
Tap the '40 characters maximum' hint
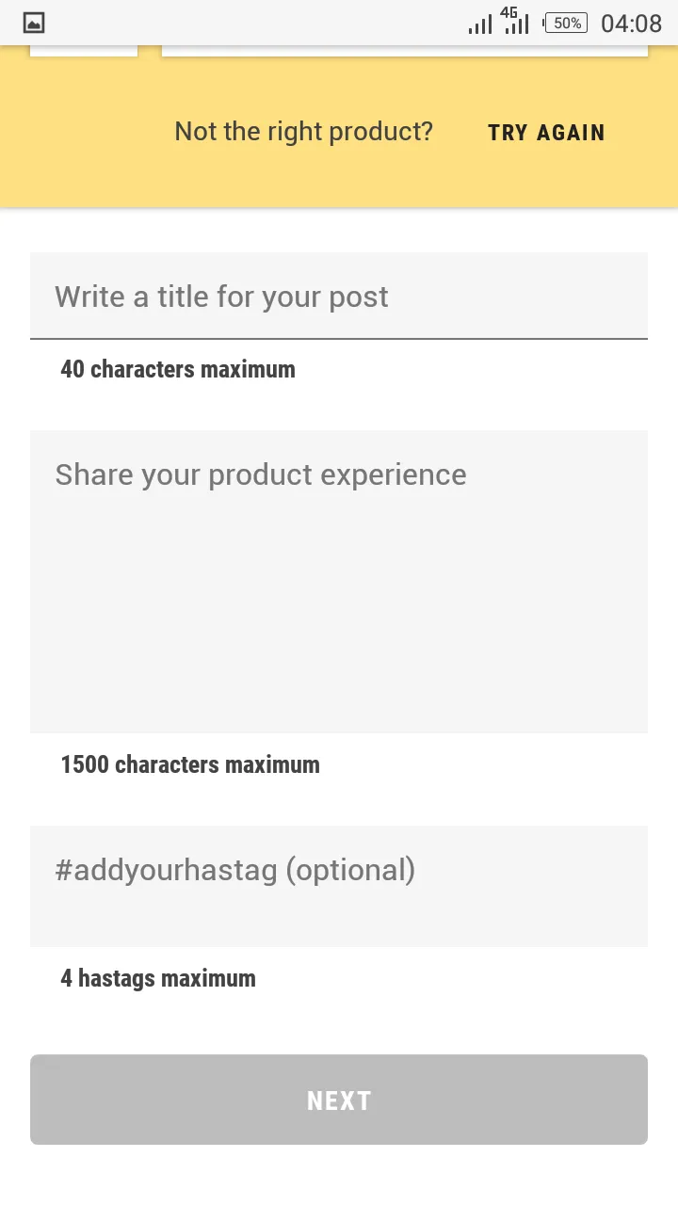[x=178, y=369]
